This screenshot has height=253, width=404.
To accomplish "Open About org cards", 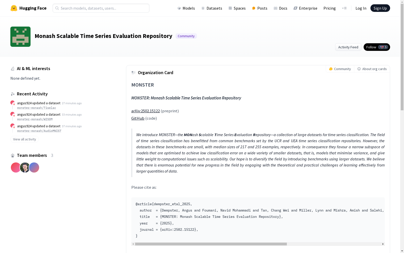I will point(372,69).
